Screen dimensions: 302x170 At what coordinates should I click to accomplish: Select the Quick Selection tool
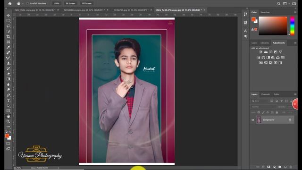pos(8,31)
